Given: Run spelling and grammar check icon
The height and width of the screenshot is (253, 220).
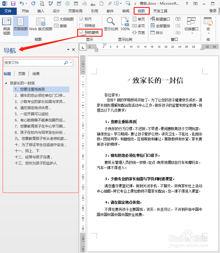Looking at the screenshot, I should 51,3.
